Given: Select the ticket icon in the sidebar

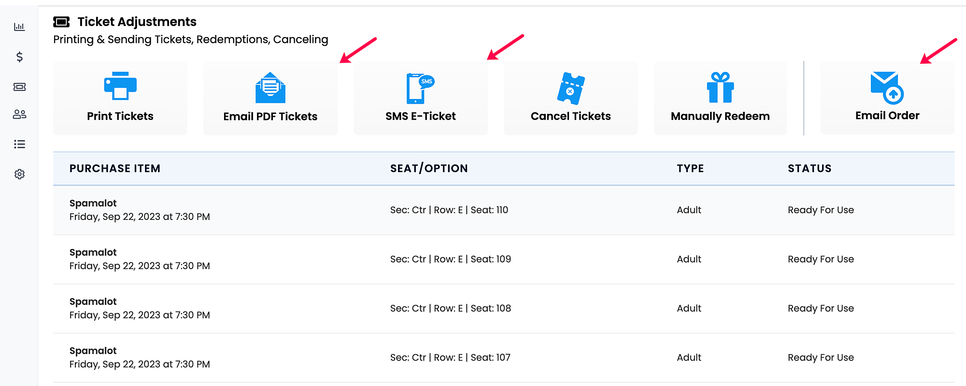Looking at the screenshot, I should pos(19,87).
